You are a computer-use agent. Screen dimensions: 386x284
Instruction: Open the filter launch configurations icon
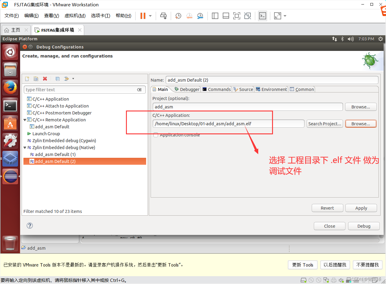(67, 79)
